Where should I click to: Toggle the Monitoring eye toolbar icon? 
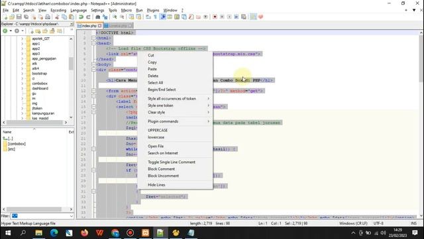tap(205, 17)
